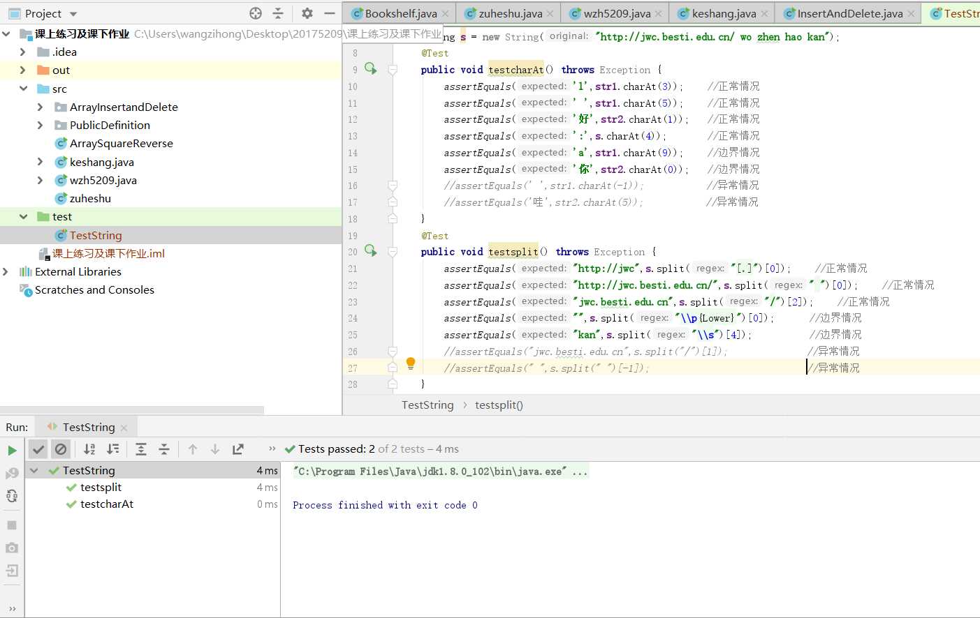Collapse the src folder
Viewport: 980px width, 618px height.
point(23,89)
